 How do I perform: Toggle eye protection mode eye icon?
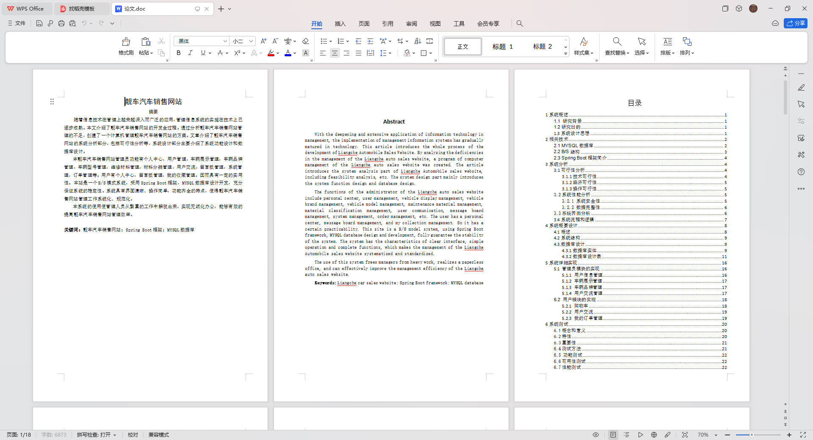pyautogui.click(x=596, y=434)
